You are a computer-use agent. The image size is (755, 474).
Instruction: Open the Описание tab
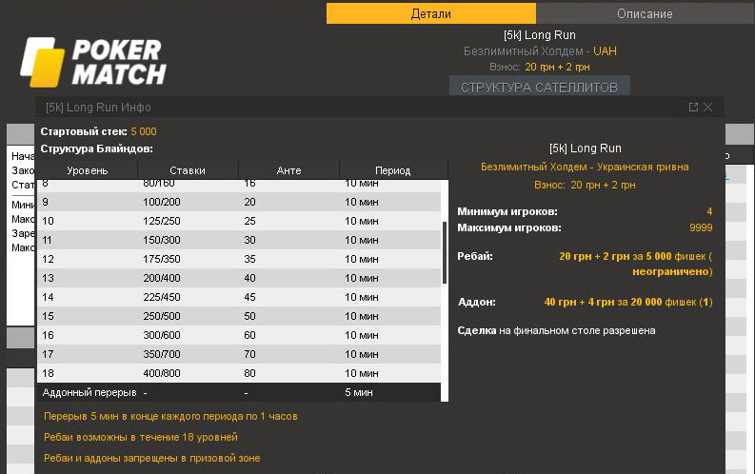pyautogui.click(x=645, y=13)
